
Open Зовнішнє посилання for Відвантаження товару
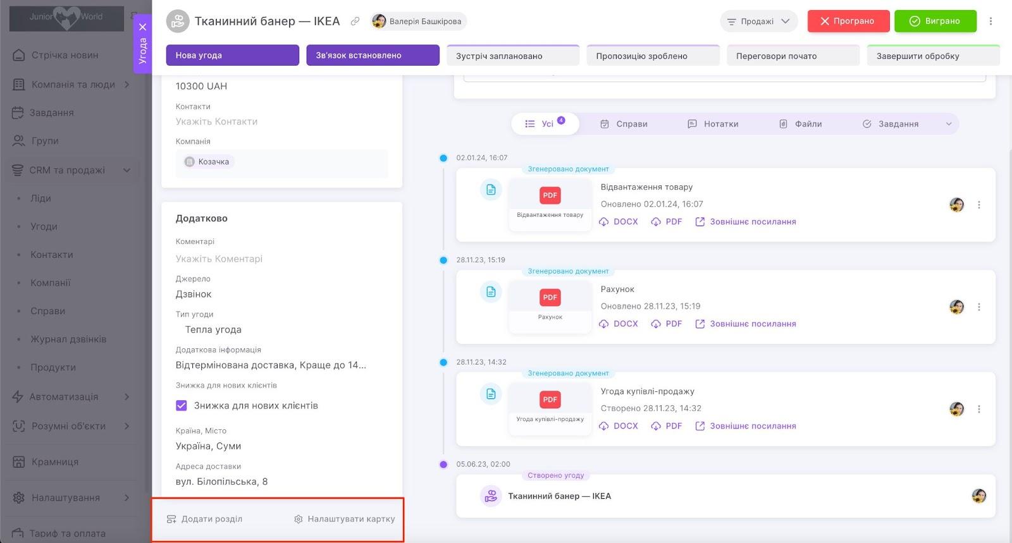[746, 222]
